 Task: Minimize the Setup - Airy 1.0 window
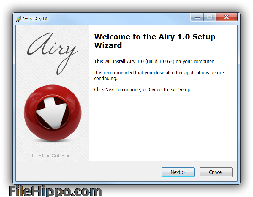(x=197, y=17)
